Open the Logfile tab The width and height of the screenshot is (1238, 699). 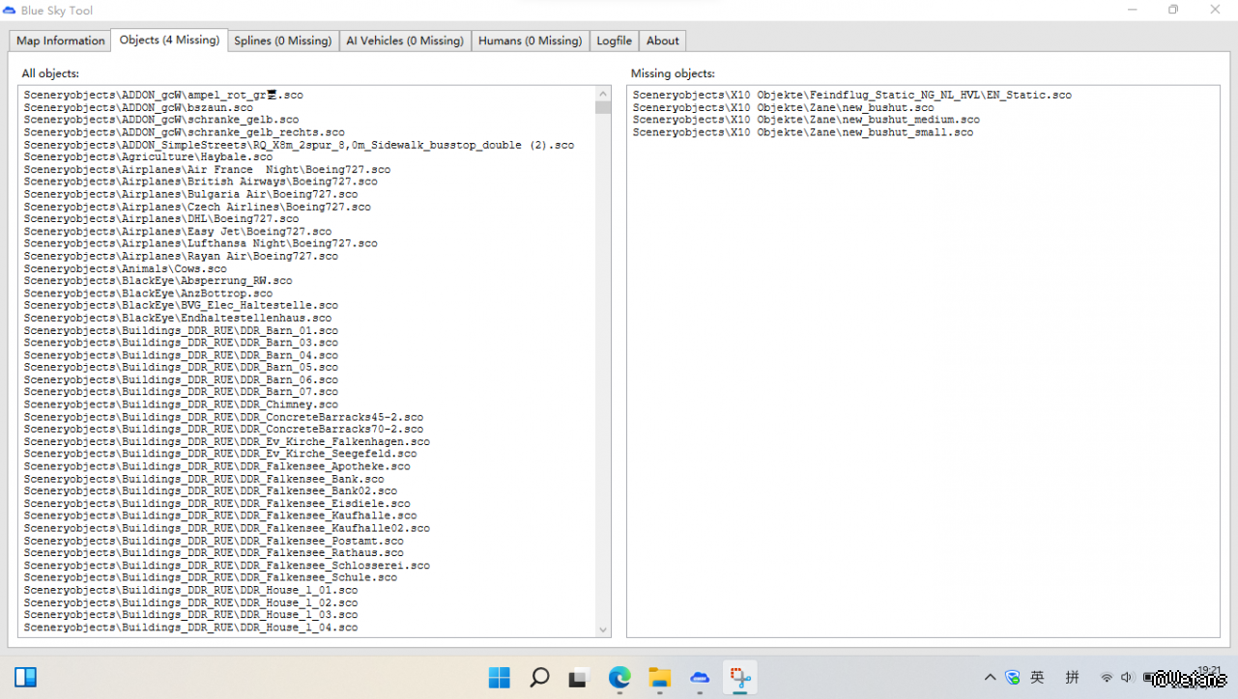614,41
